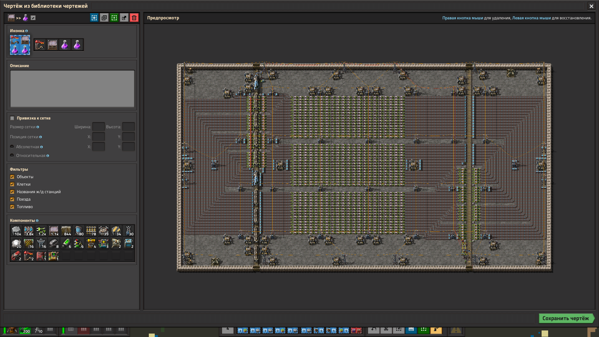This screenshot has width=599, height=337.
Task: Click the laser turret component showing 4
Action: coord(91,243)
